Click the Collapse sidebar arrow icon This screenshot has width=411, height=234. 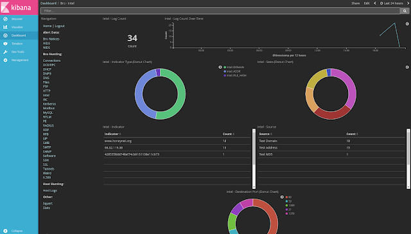click(x=5, y=231)
